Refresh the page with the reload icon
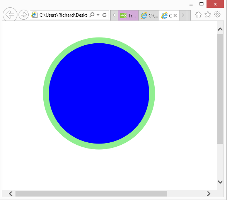This screenshot has width=227, height=200. click(x=104, y=15)
